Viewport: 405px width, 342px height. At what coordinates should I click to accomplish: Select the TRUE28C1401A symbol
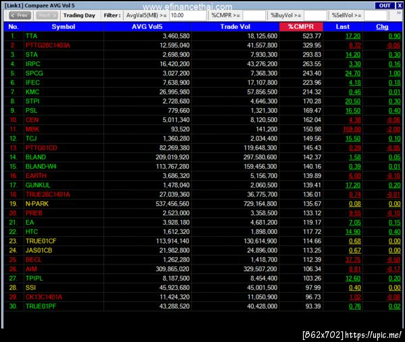pos(47,194)
